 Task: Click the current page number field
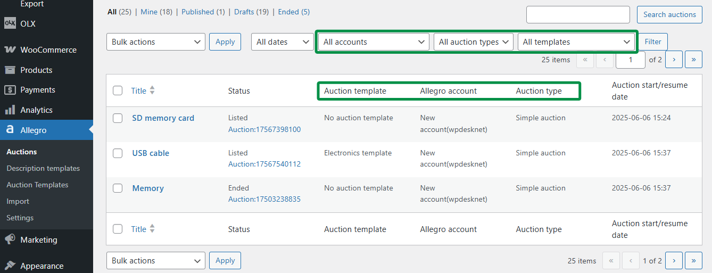(x=631, y=60)
